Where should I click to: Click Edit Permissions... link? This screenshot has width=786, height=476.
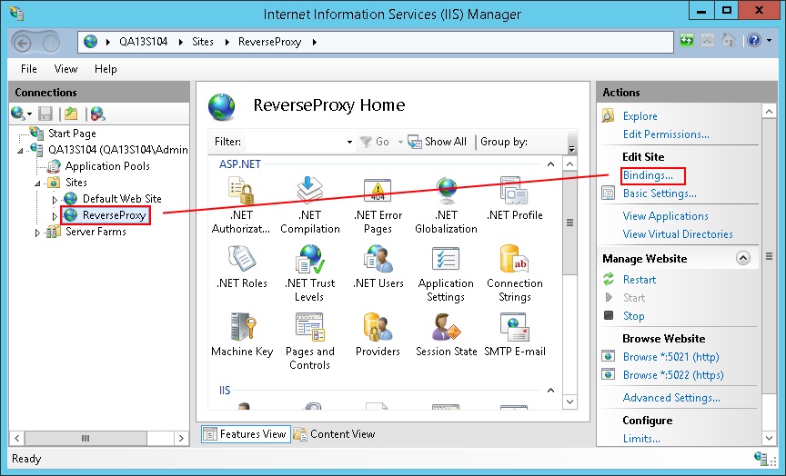click(666, 134)
